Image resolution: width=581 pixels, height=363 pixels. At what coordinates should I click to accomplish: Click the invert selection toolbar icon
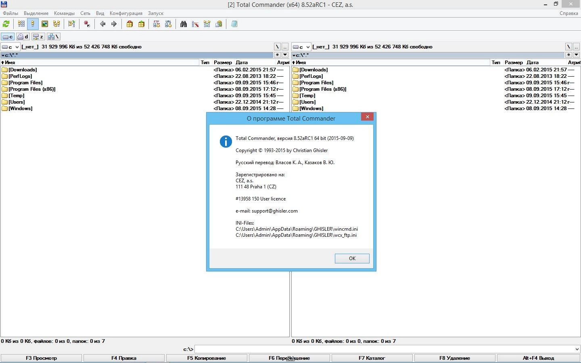[x=87, y=24]
